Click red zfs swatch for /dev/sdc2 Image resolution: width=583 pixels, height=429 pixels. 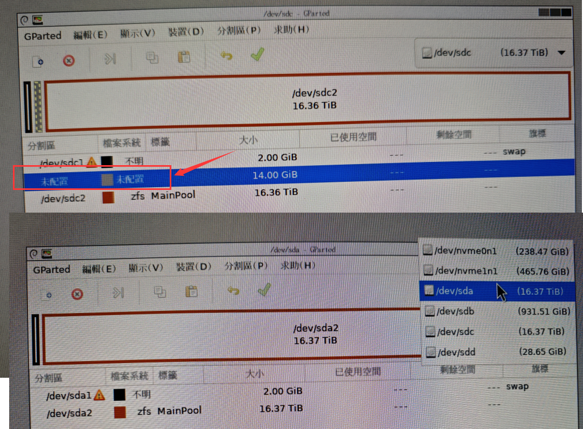pyautogui.click(x=108, y=197)
